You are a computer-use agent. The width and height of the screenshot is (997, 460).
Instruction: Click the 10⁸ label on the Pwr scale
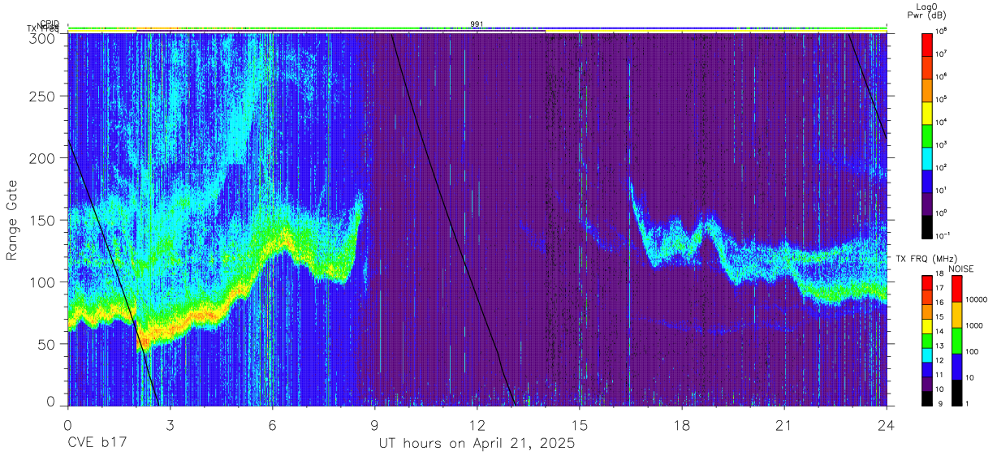point(942,32)
